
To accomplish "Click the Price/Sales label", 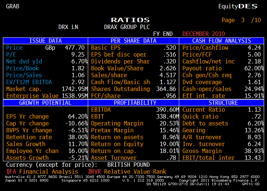I will [x=24, y=75].
